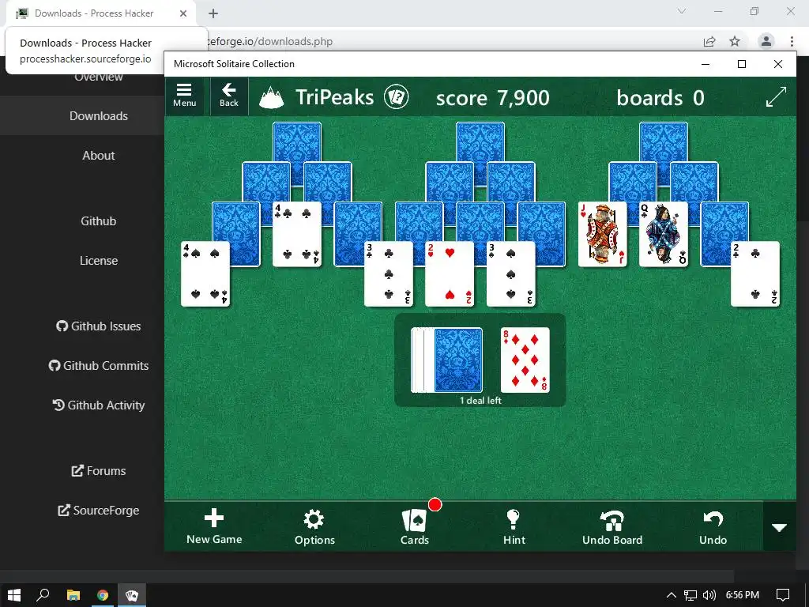
Task: Maximize the Microsoft Solitaire Collection window
Action: click(742, 64)
